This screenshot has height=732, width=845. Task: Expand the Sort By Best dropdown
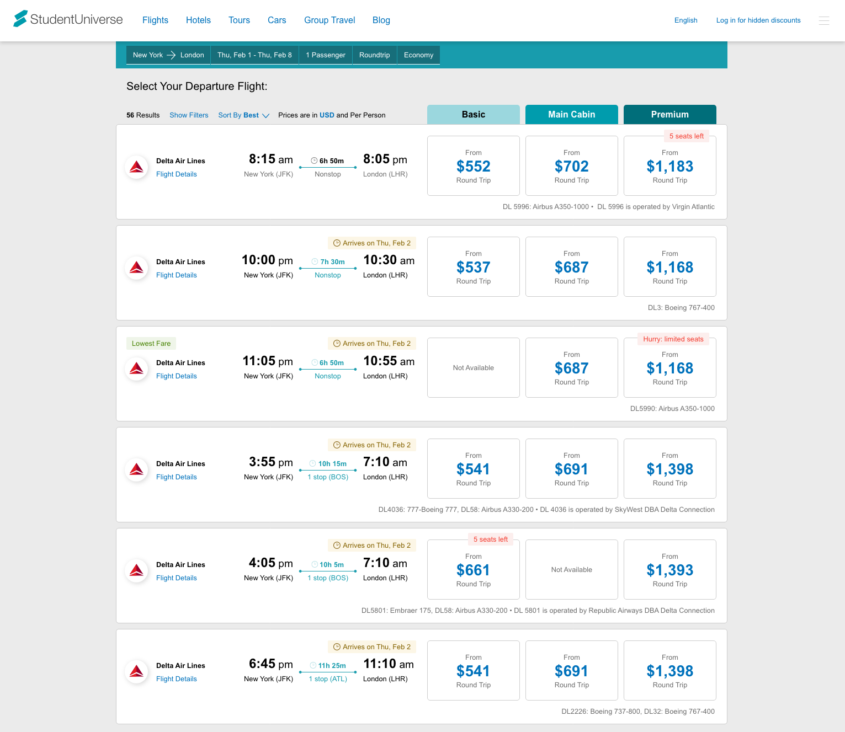244,115
